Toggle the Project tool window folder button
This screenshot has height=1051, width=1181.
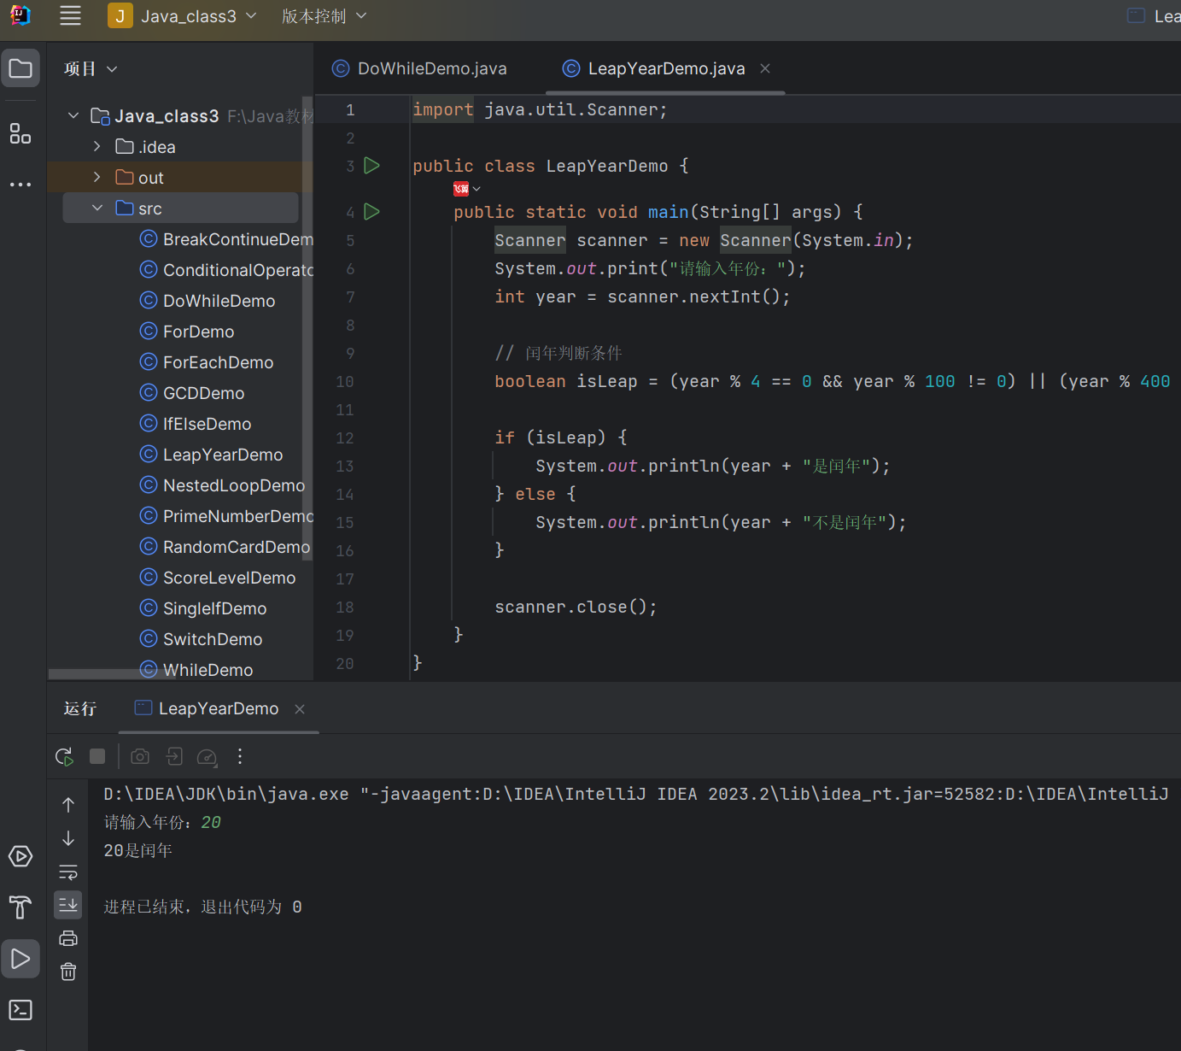[20, 68]
